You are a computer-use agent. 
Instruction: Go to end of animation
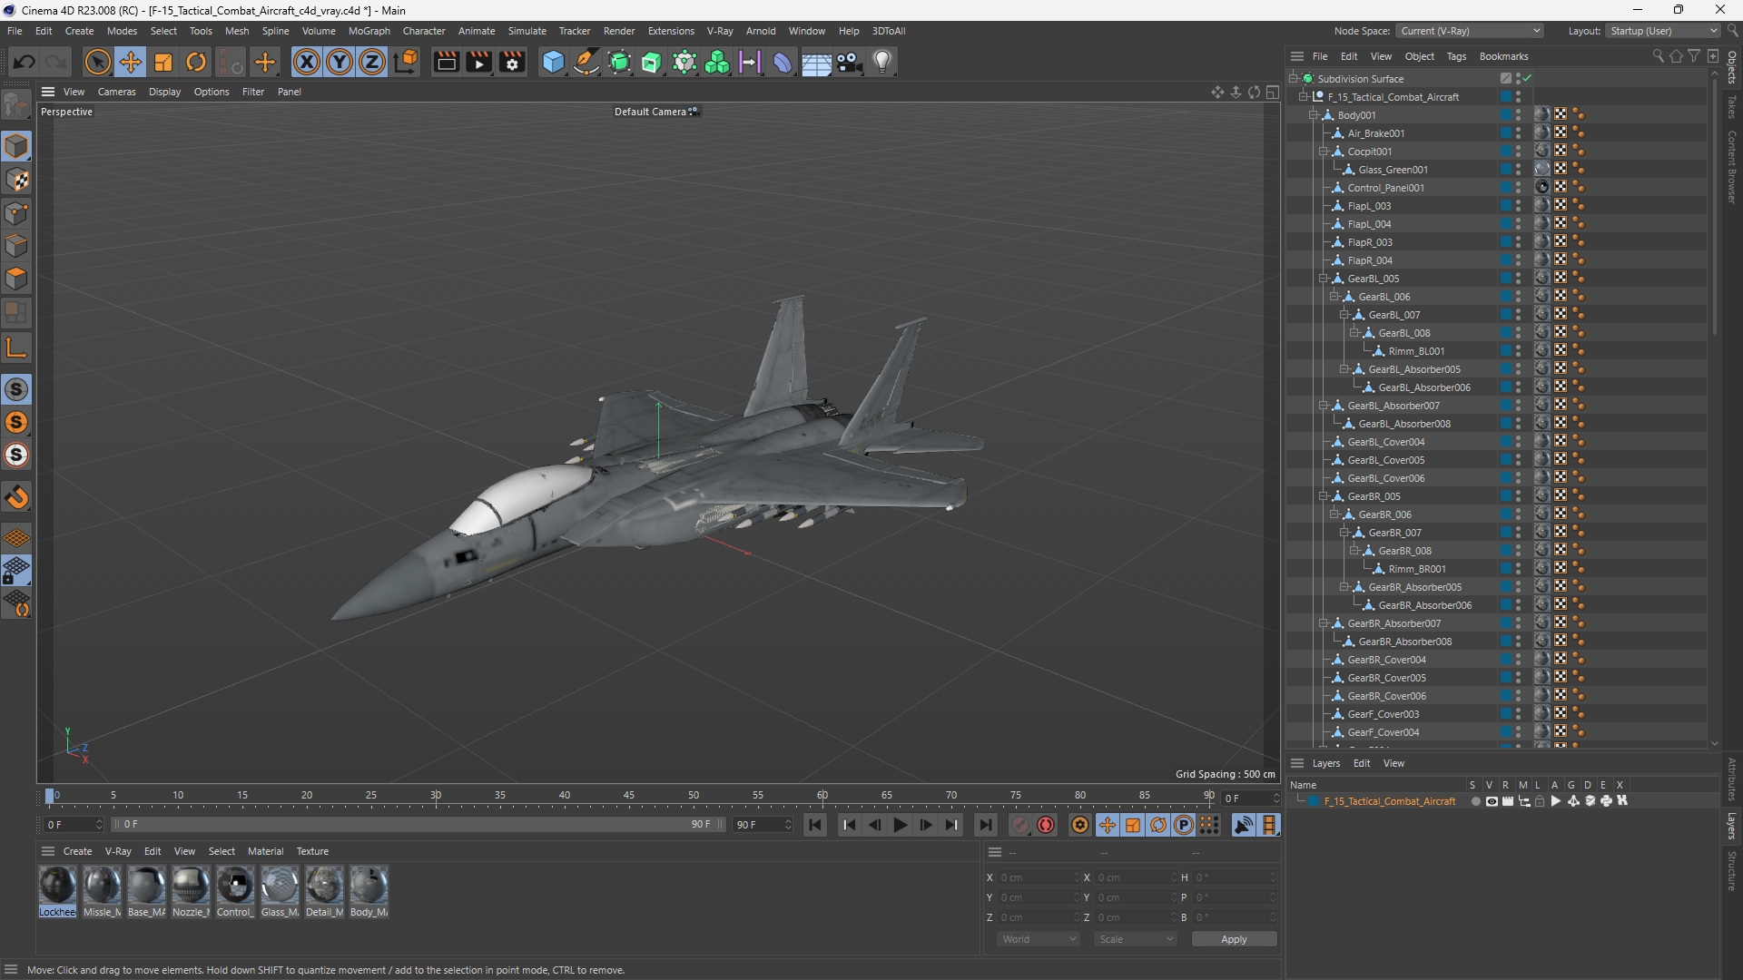coord(985,825)
